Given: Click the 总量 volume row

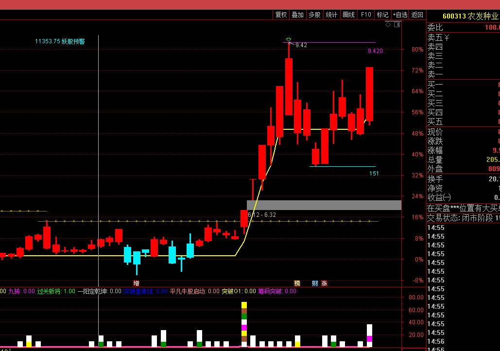Looking at the screenshot, I should tap(464, 159).
